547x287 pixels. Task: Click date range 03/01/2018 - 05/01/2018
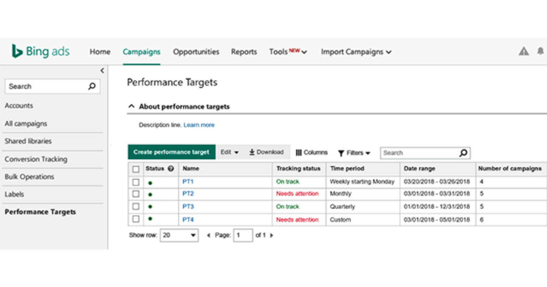(437, 219)
